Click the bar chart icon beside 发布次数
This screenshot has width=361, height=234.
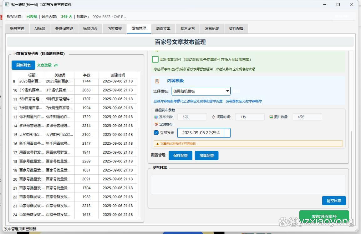click(x=156, y=117)
